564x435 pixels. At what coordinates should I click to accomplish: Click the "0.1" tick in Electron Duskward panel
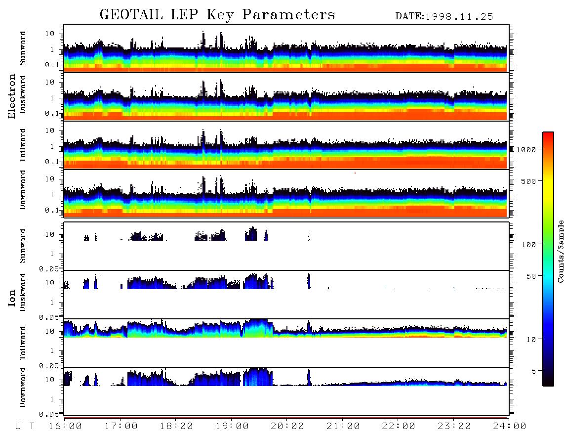[x=52, y=113]
